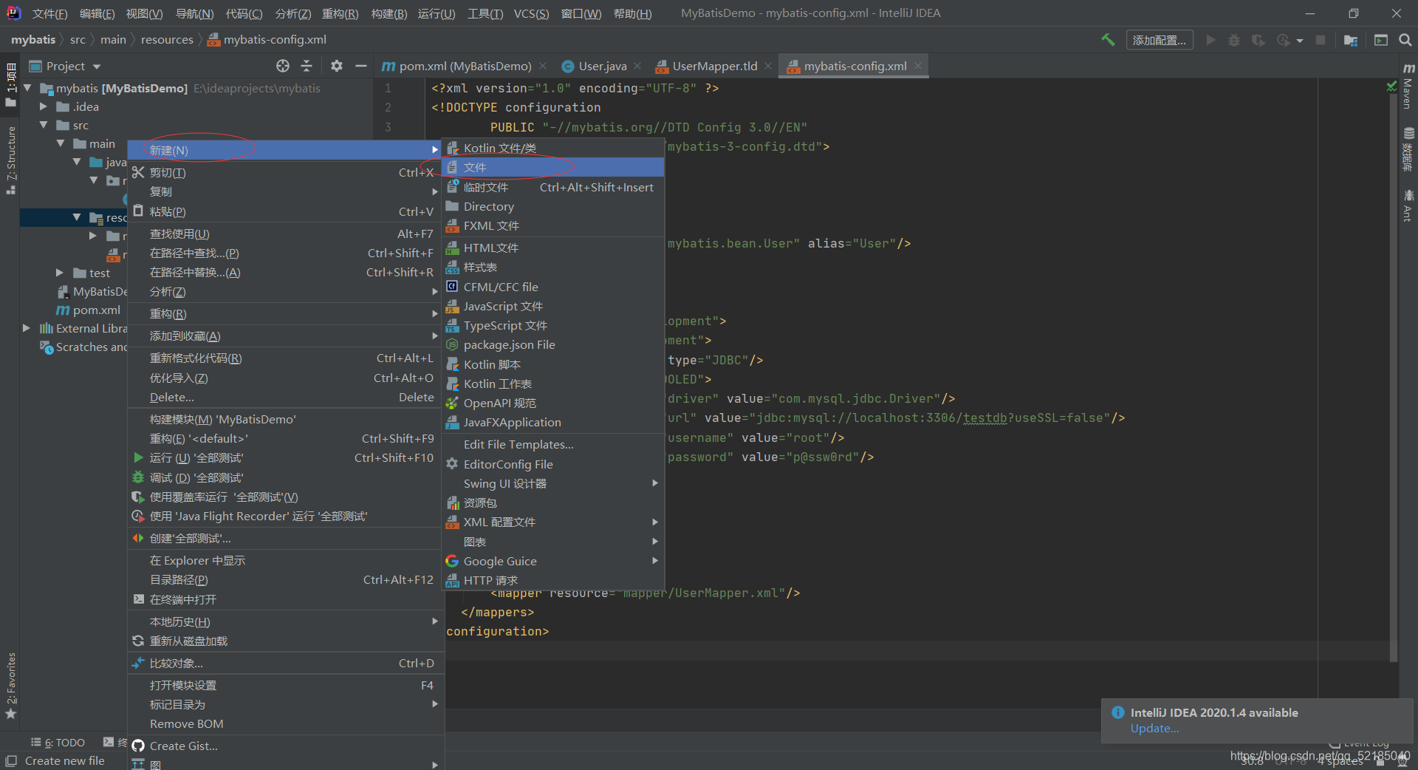Choose EditorConfig File entry

[x=552, y=464]
